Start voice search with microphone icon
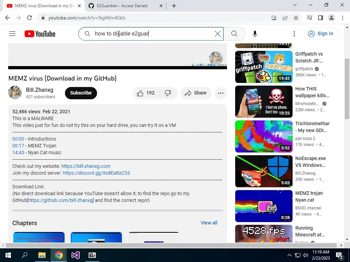This screenshot has width=350, height=262. 255,34
